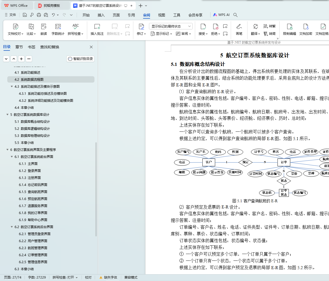This screenshot has height=281, width=329.
Task: Open Print Preview from quick toolbar
Action: [46, 15]
